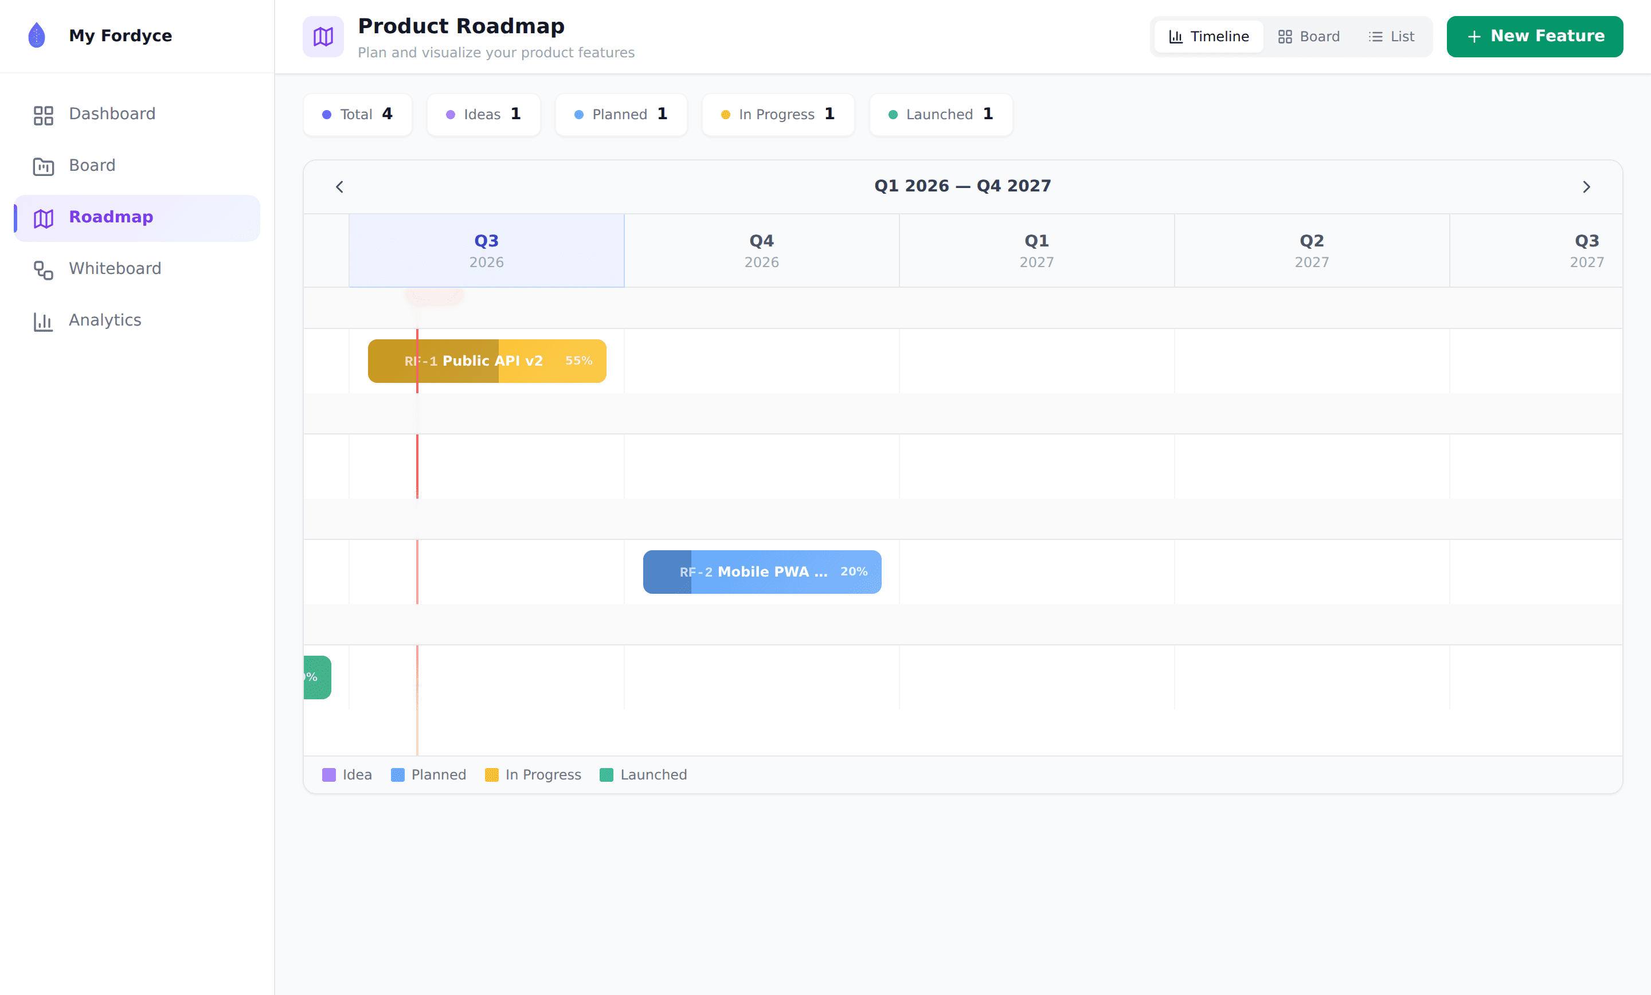
Task: Click the Product Roadmap header map icon
Action: [323, 36]
